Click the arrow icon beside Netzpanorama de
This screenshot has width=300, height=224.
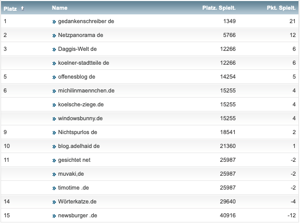[54, 36]
